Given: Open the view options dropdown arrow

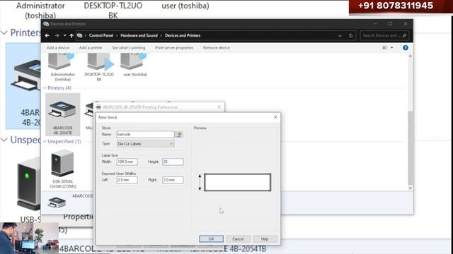Looking at the screenshot, I should (x=391, y=48).
